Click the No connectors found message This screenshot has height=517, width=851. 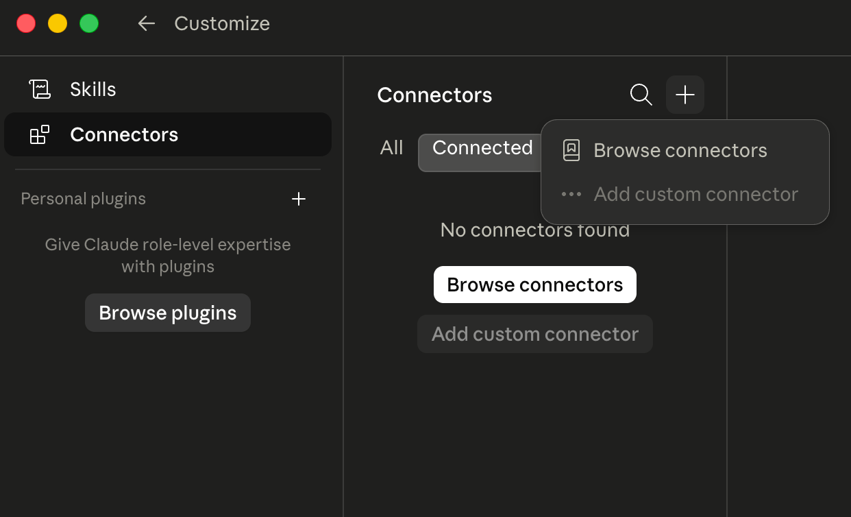click(535, 230)
